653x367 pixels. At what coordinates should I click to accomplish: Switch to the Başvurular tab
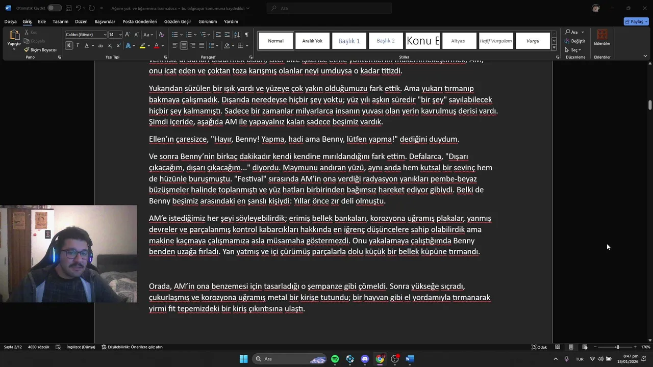[x=105, y=21]
